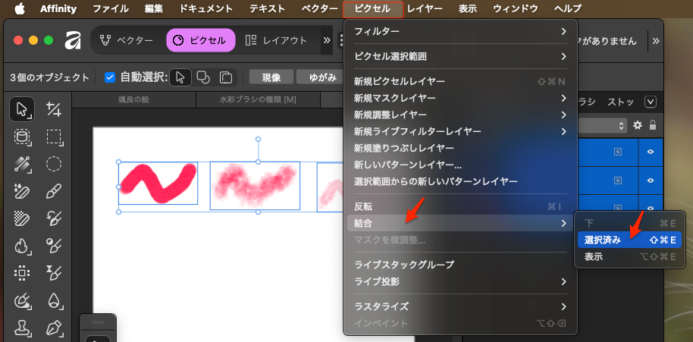Click the Affinity logo icon
The width and height of the screenshot is (693, 342).
click(73, 40)
